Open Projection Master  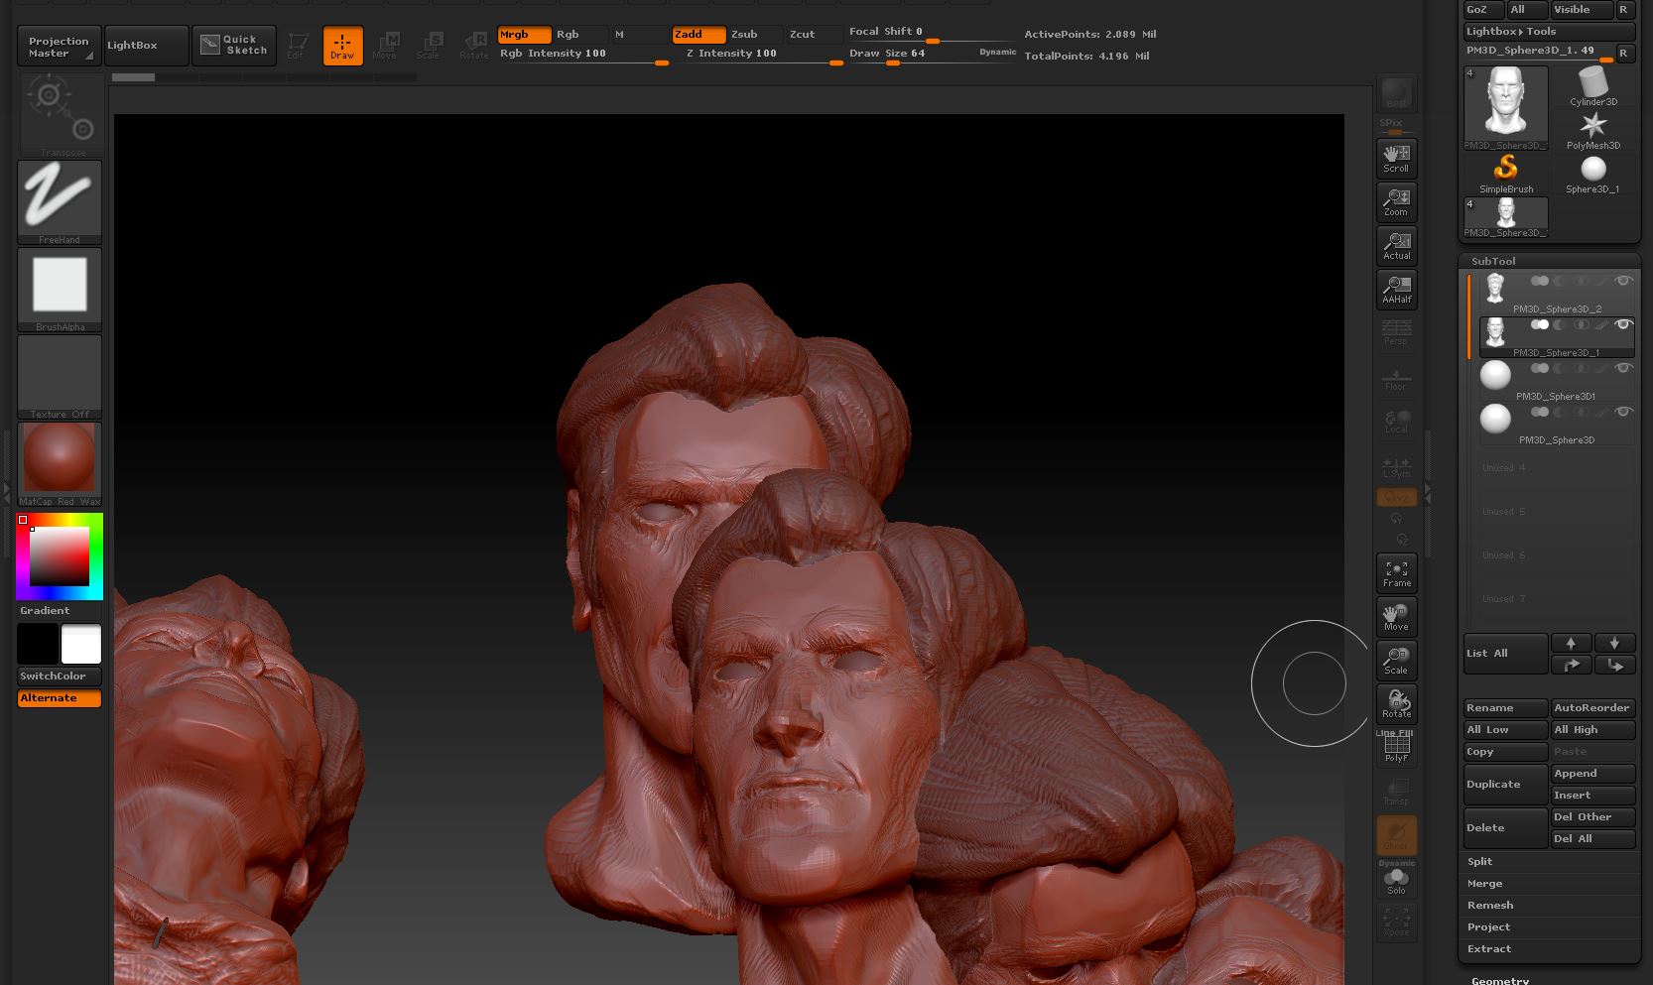[59, 46]
